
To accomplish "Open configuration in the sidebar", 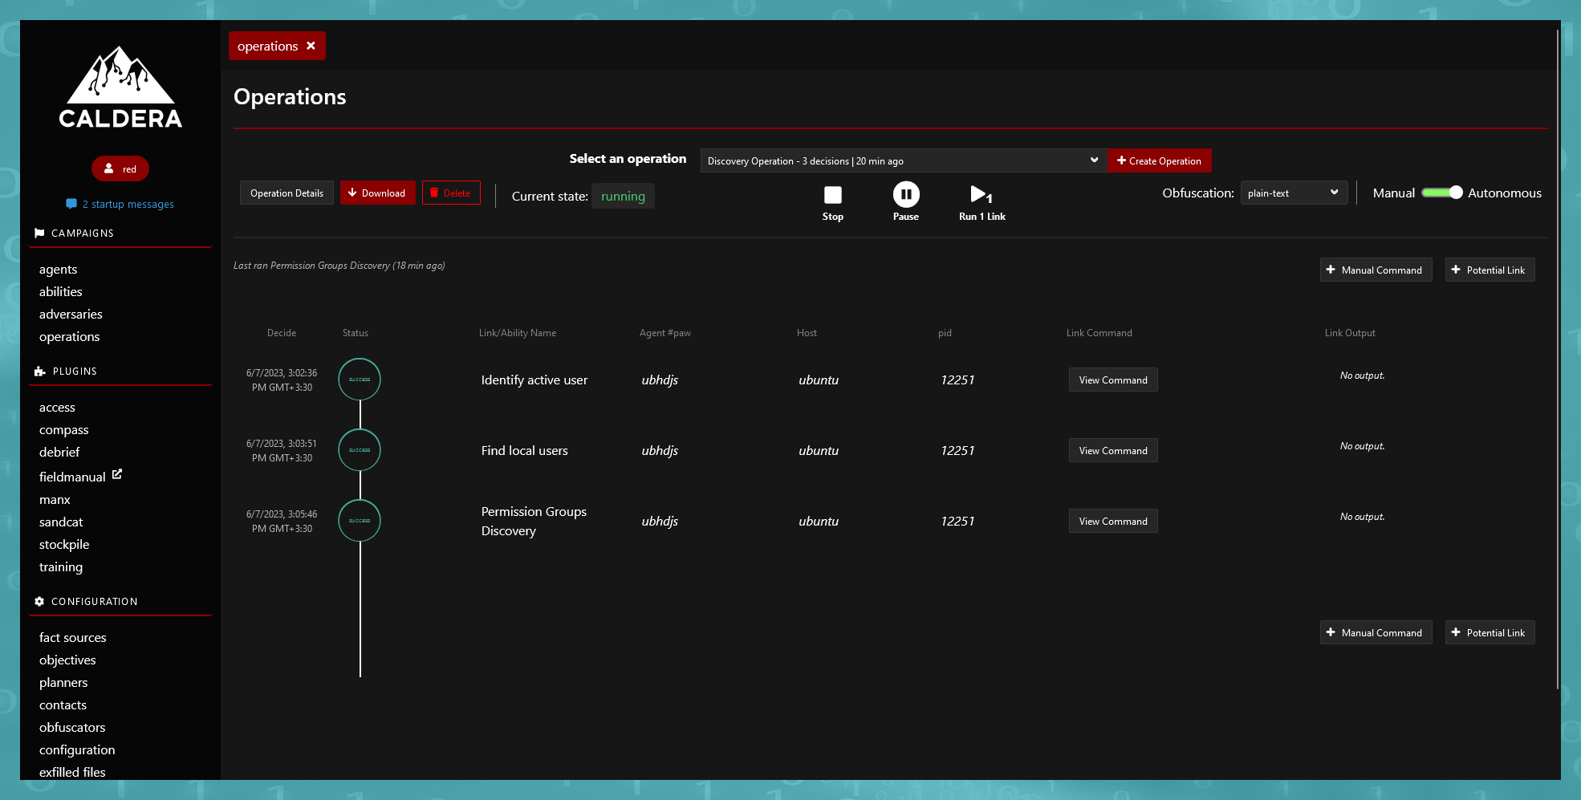I will point(77,749).
